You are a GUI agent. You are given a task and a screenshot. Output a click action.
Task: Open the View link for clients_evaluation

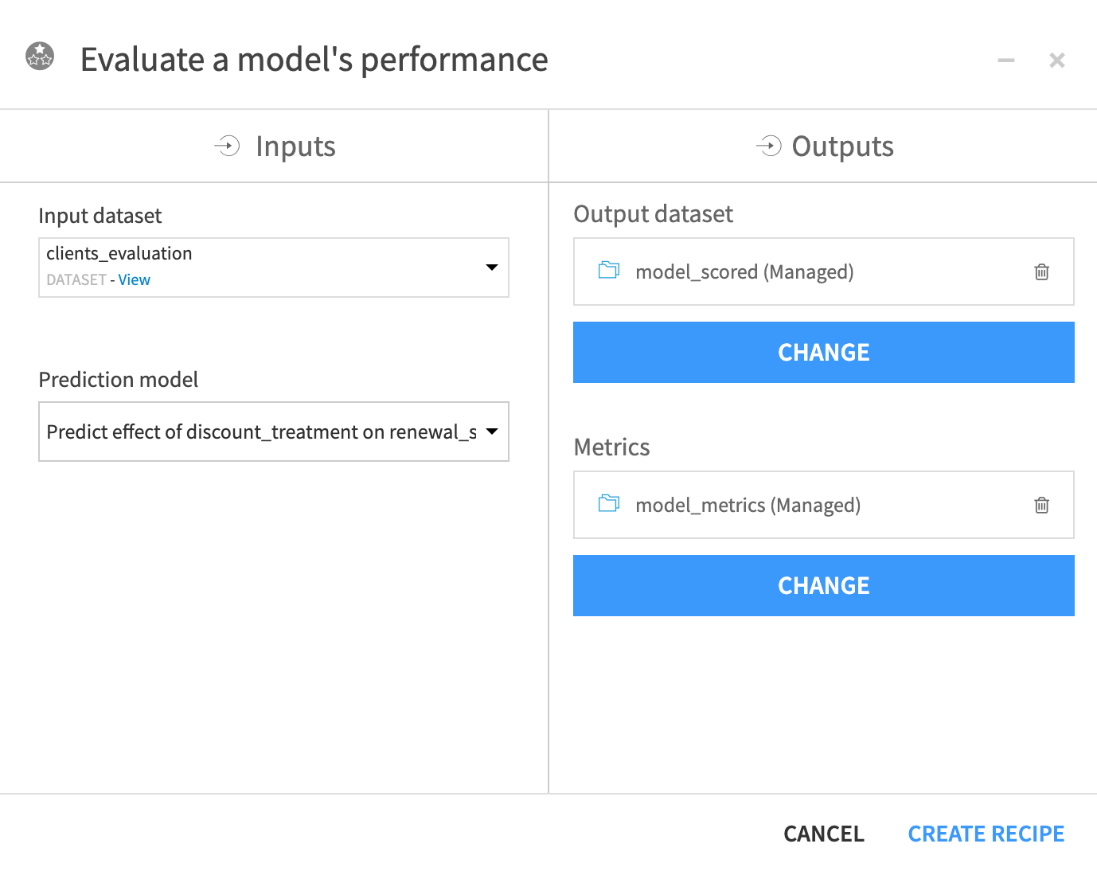(135, 280)
